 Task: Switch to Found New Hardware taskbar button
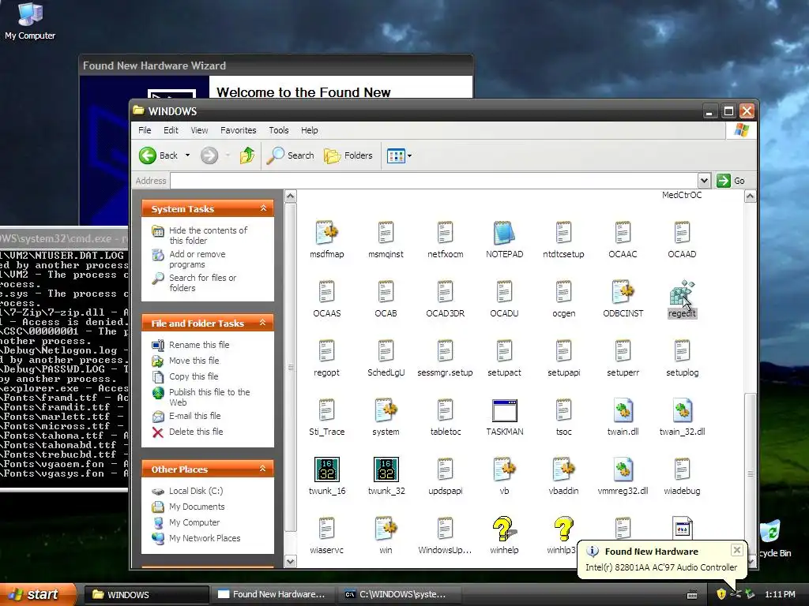[x=273, y=594]
